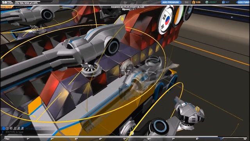Image resolution: width=250 pixels, height=141 pixels.
Task: Click the chat input field "[ENTER] to type"
Action: (x=14, y=132)
